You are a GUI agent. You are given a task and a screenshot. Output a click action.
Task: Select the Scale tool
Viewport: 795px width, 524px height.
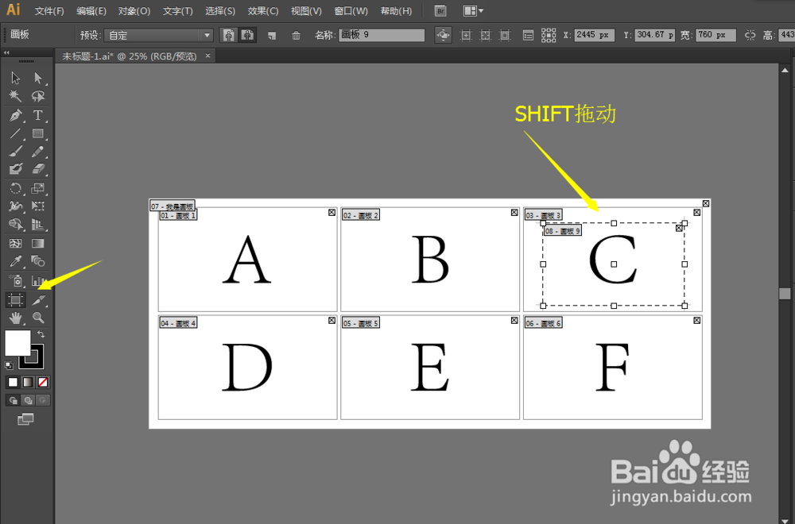pos(38,188)
